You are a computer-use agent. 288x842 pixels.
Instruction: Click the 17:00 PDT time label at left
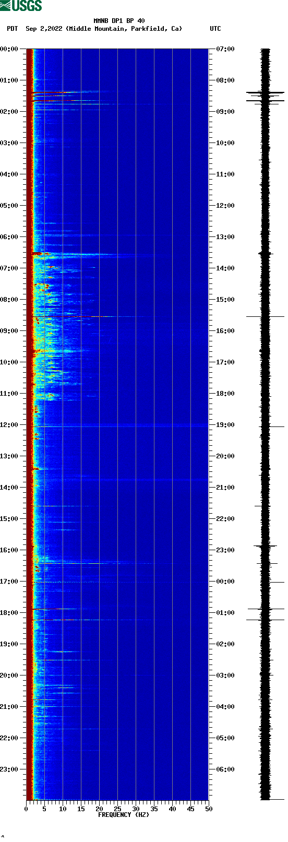pyautogui.click(x=9, y=582)
